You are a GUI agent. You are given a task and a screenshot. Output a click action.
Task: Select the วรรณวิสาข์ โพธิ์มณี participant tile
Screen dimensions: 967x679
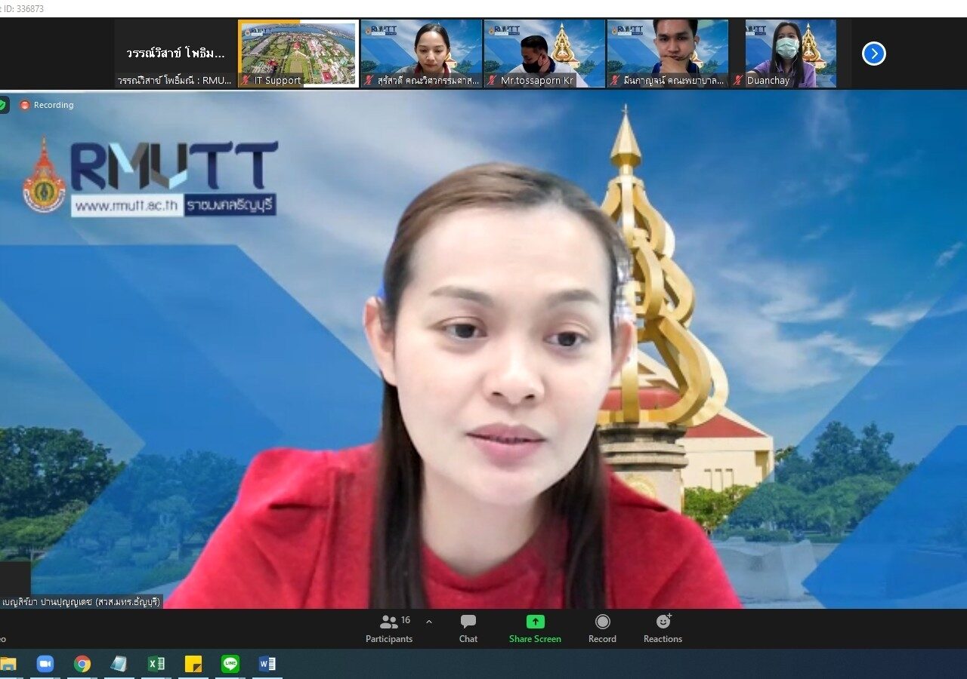coord(175,54)
